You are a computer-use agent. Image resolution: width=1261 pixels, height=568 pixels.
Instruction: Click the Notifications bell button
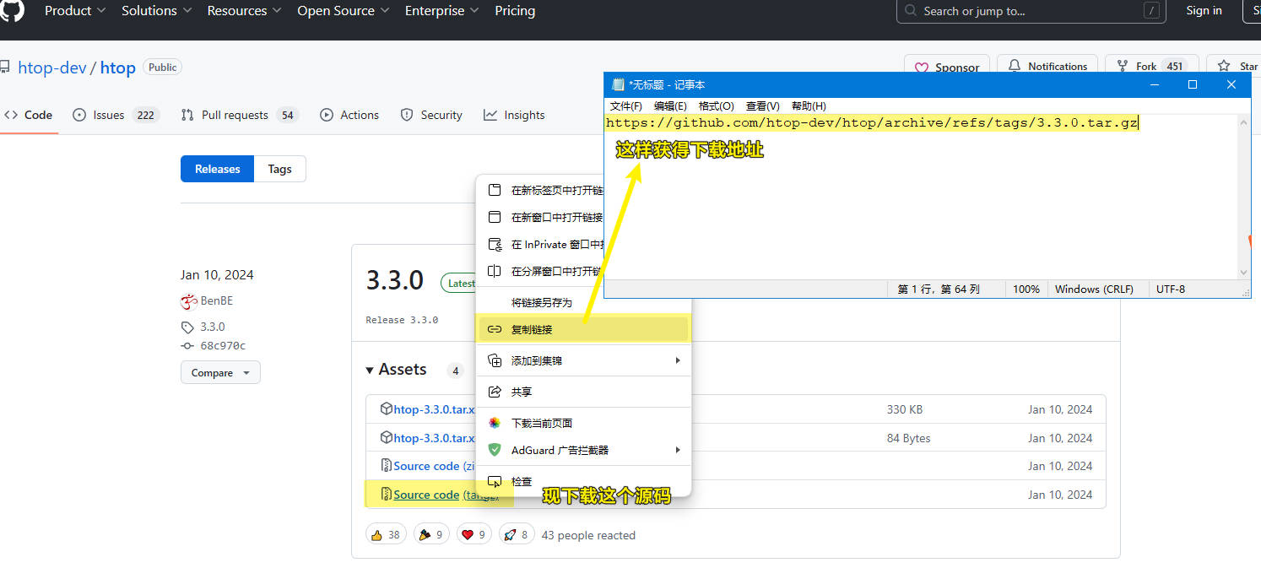click(x=1047, y=66)
